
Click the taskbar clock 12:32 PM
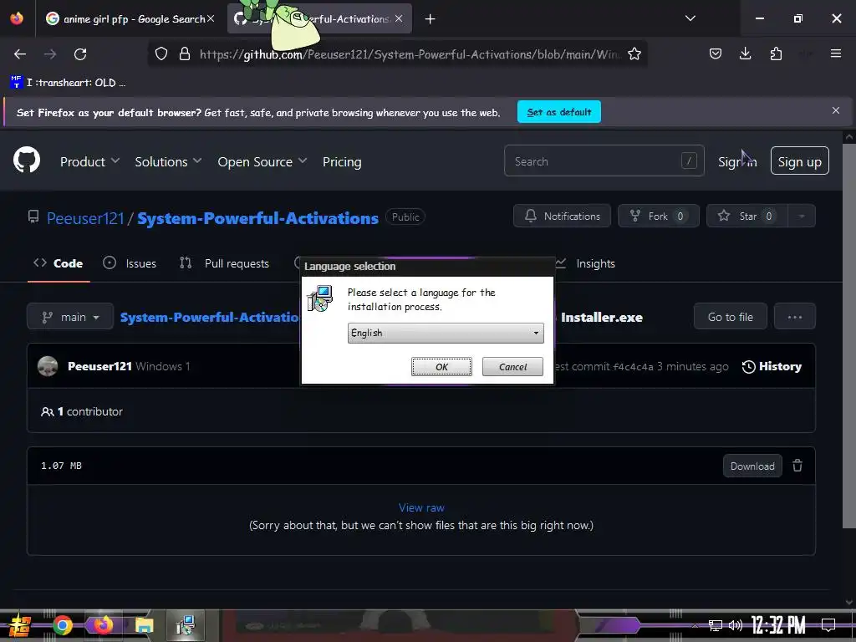[x=778, y=625]
